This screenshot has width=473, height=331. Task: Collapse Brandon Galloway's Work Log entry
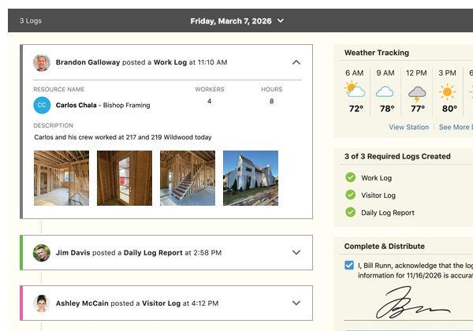296,62
